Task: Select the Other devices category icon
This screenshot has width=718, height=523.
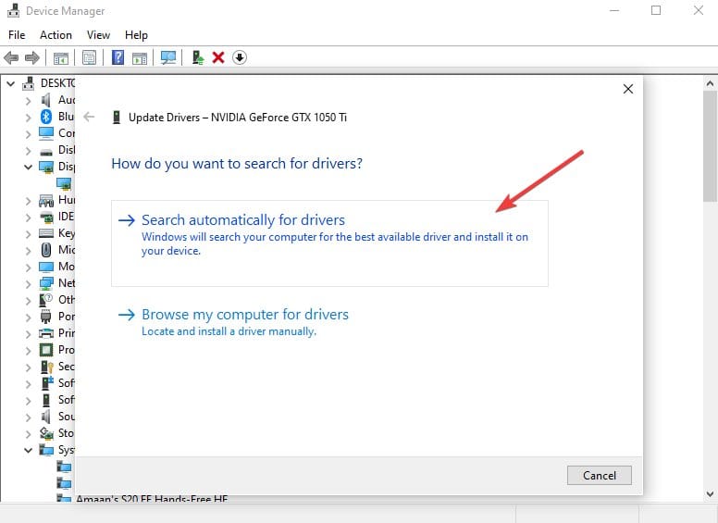Action: click(x=46, y=300)
